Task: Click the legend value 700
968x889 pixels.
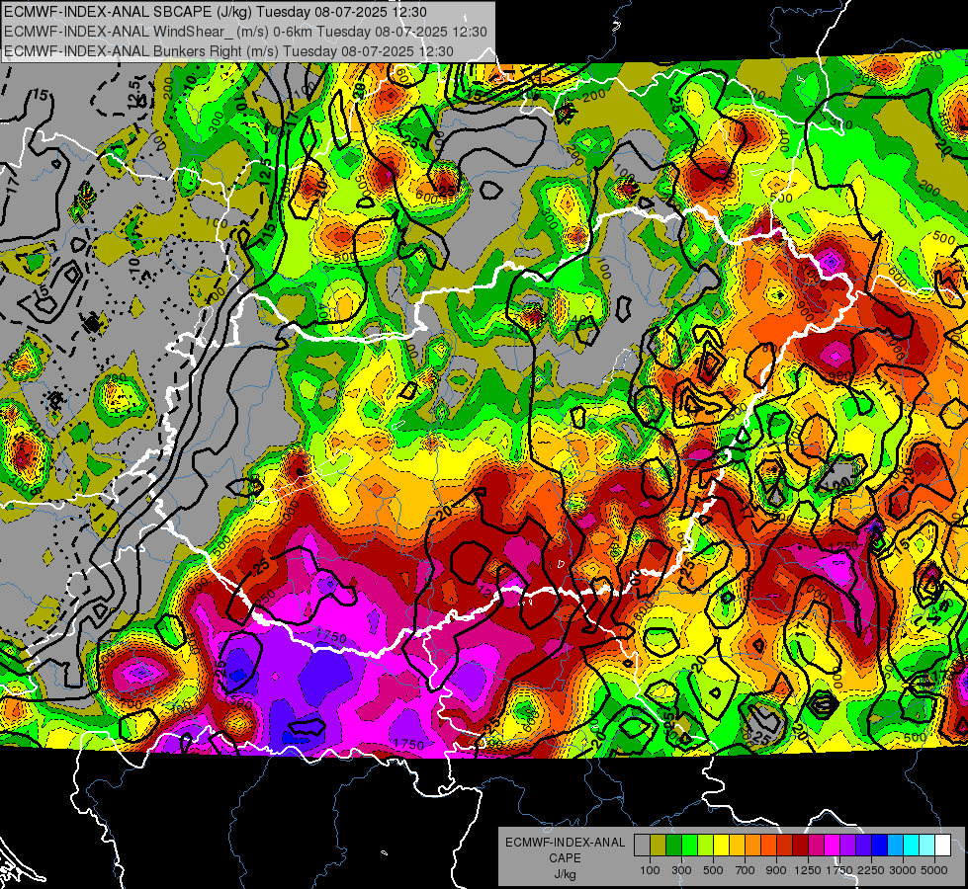Action: 746,870
